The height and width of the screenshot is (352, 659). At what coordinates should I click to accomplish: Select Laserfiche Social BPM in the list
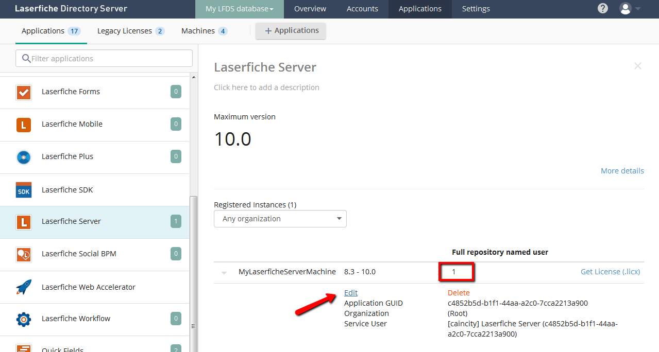(x=95, y=255)
